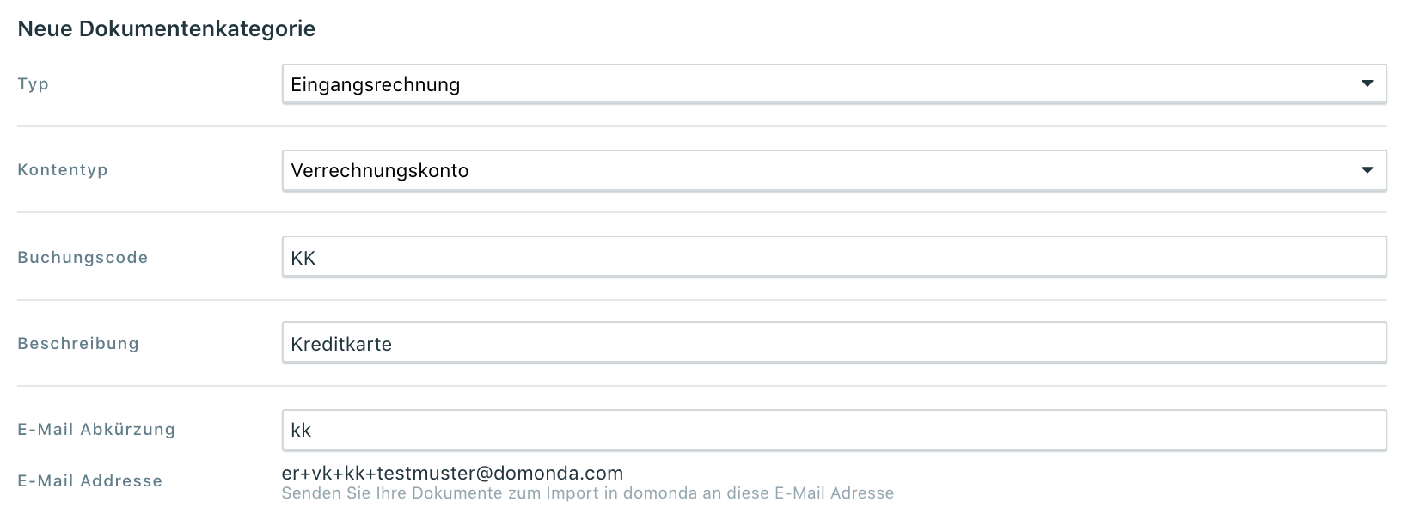This screenshot has width=1408, height=514.
Task: Focus the Buchungscode input field
Action: (x=834, y=258)
